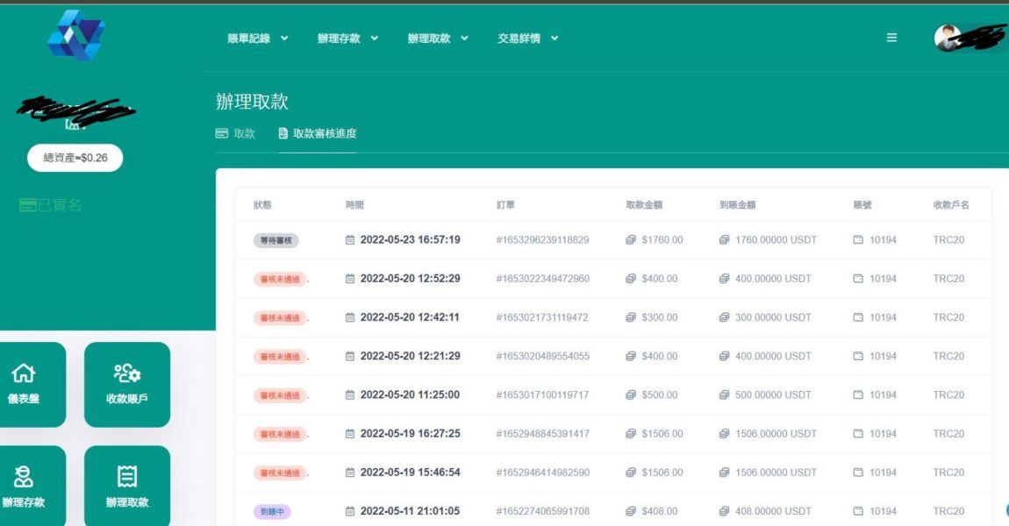Expand the 賬單記錄 dropdown menu

(x=258, y=39)
